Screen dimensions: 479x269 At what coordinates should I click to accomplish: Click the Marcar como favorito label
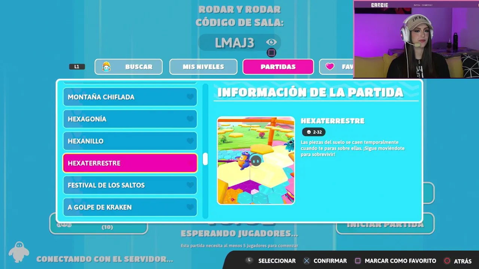click(x=400, y=261)
